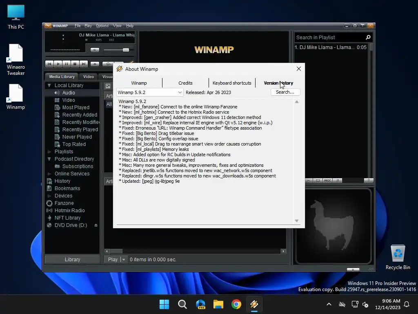Open the Winamp 5.9.2 version dropdown

pos(150,92)
